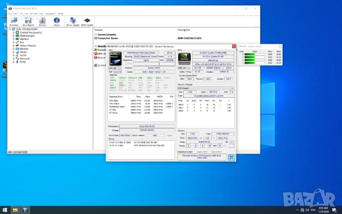Click the Northbridge Status row
Screen dimensions: 342x214
click(141, 107)
